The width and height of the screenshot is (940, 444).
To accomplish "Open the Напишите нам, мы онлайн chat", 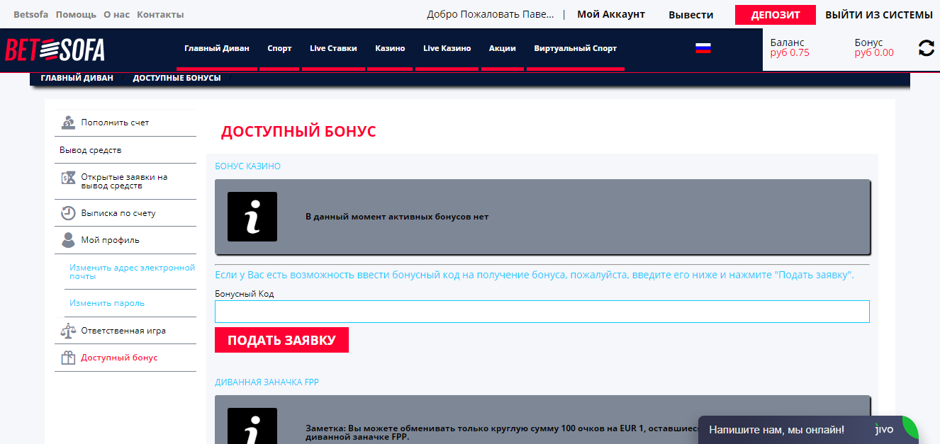I will pos(776,429).
